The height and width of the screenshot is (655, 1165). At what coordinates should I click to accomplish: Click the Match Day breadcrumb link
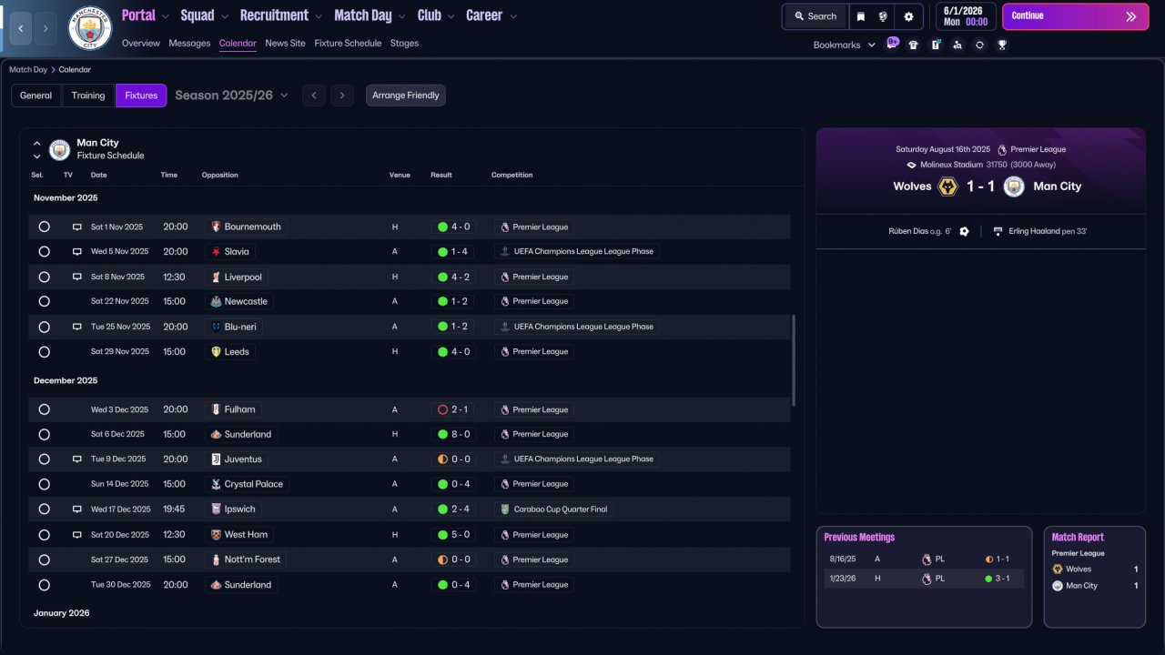tap(28, 69)
